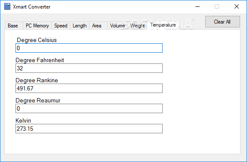The image size is (247, 162).
Task: Click the Xmart Converter calculator app icon
Action: [x=7, y=6]
